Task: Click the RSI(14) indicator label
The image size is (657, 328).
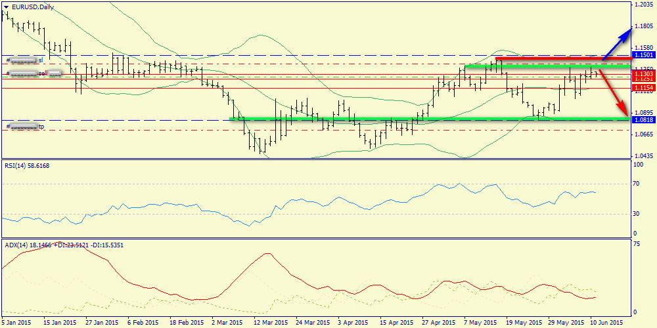Action: pos(26,165)
